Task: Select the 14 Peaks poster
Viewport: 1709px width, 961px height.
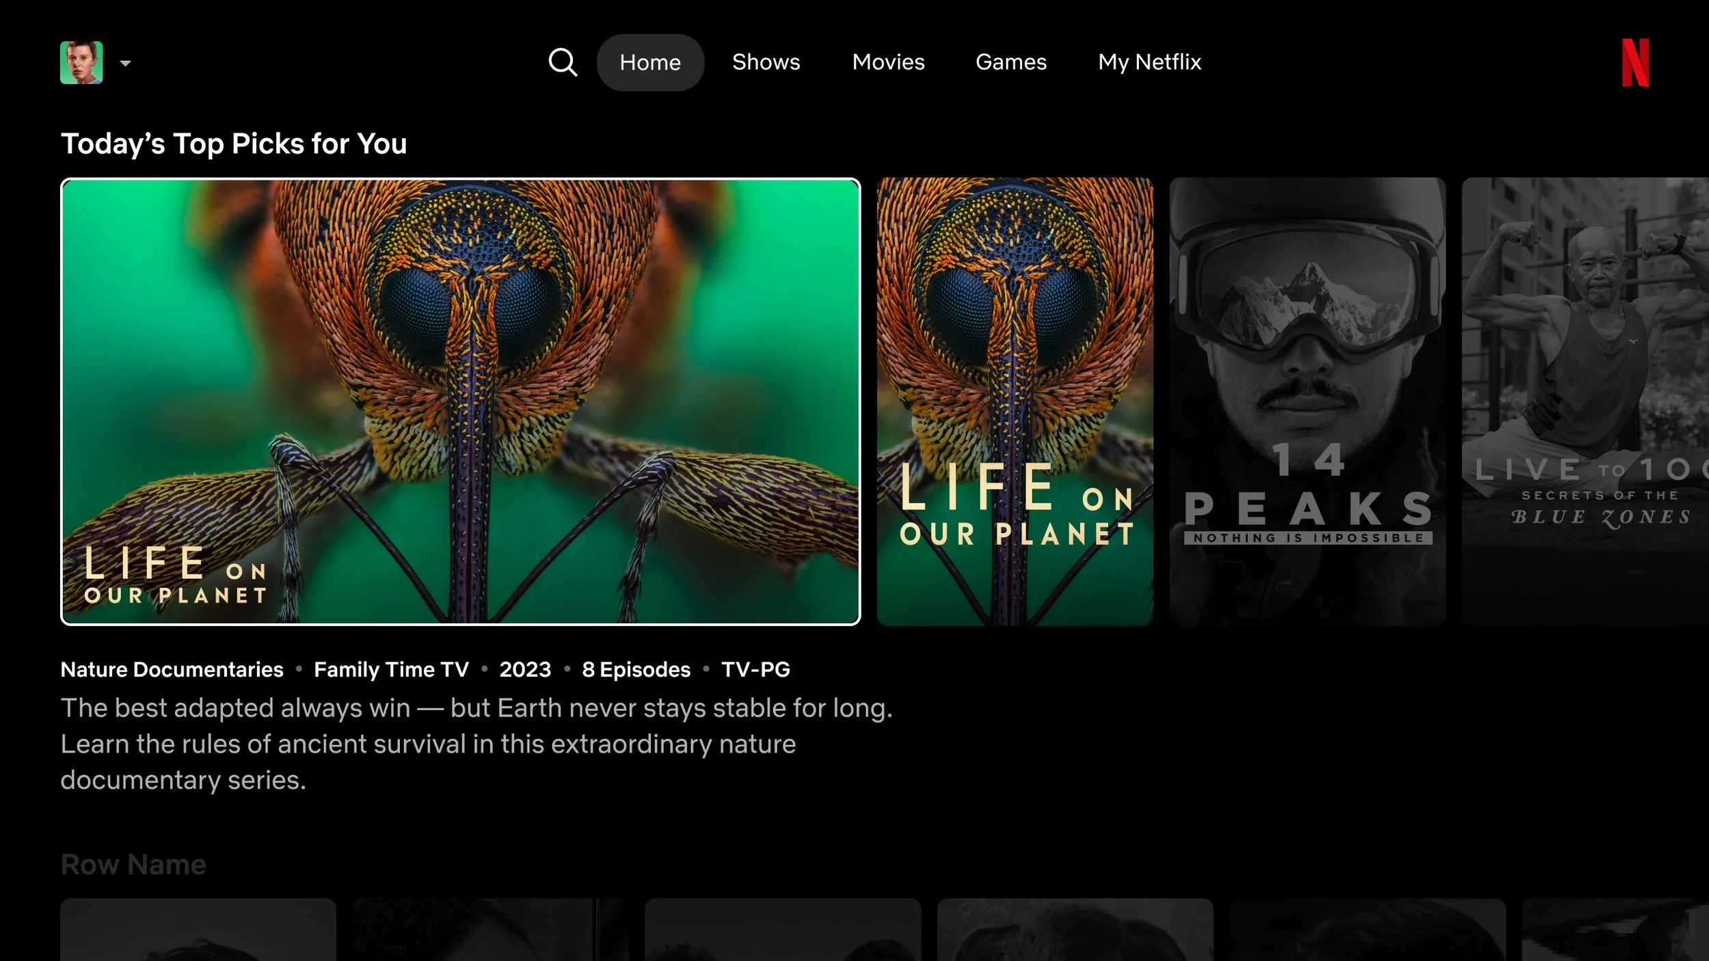Action: click(x=1307, y=402)
